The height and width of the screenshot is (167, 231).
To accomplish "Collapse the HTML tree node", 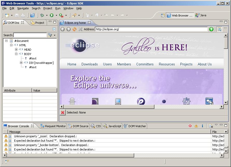I will click(11, 45).
